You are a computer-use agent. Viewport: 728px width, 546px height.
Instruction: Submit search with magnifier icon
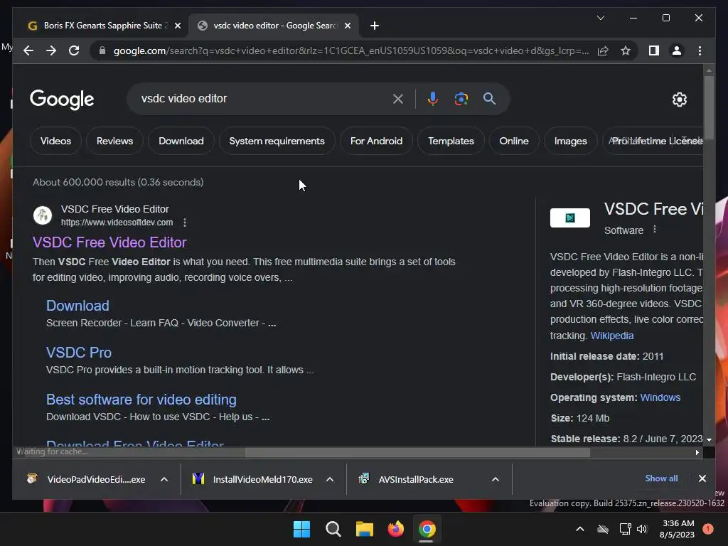pyautogui.click(x=489, y=98)
